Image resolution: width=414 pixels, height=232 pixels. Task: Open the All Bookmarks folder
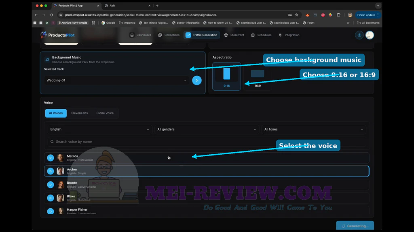point(368,23)
